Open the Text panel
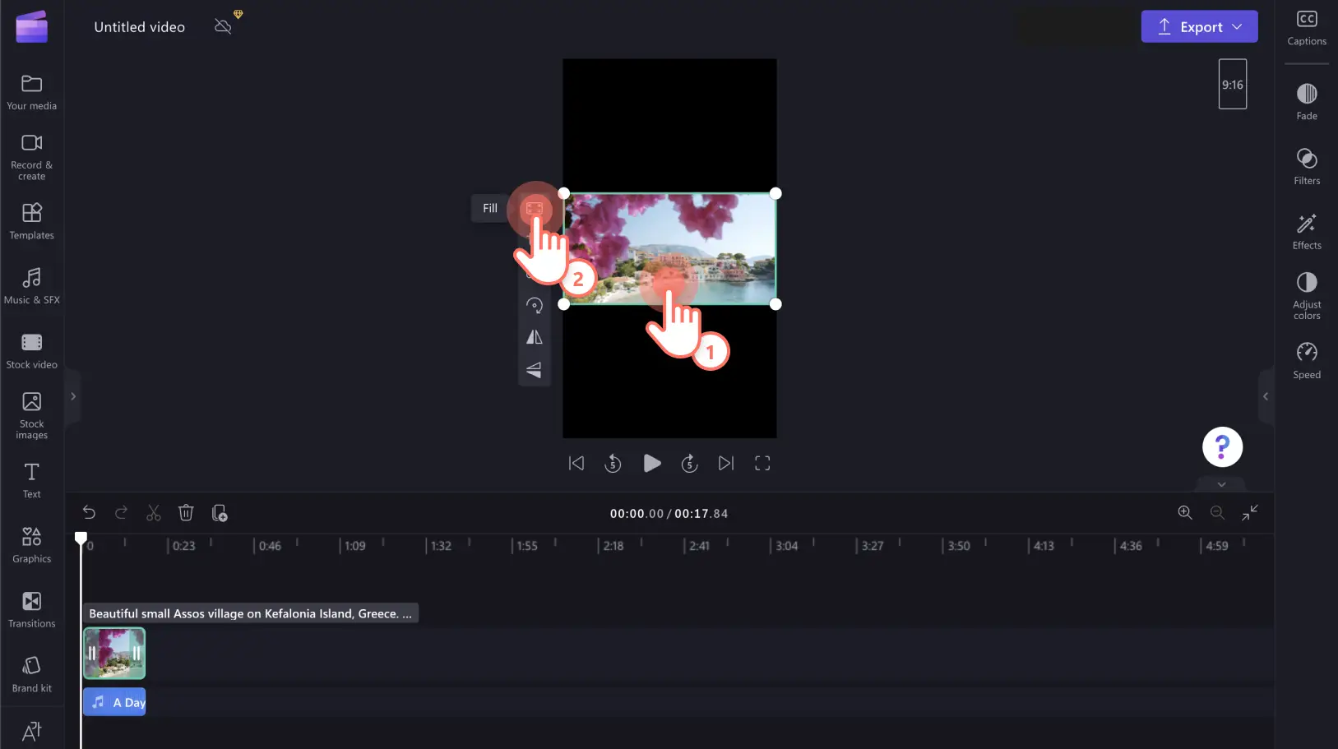Screen dimensions: 1338x749 (x=31, y=480)
